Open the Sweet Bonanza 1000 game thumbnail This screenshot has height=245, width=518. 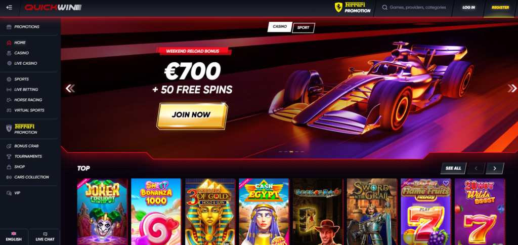pyautogui.click(x=156, y=212)
